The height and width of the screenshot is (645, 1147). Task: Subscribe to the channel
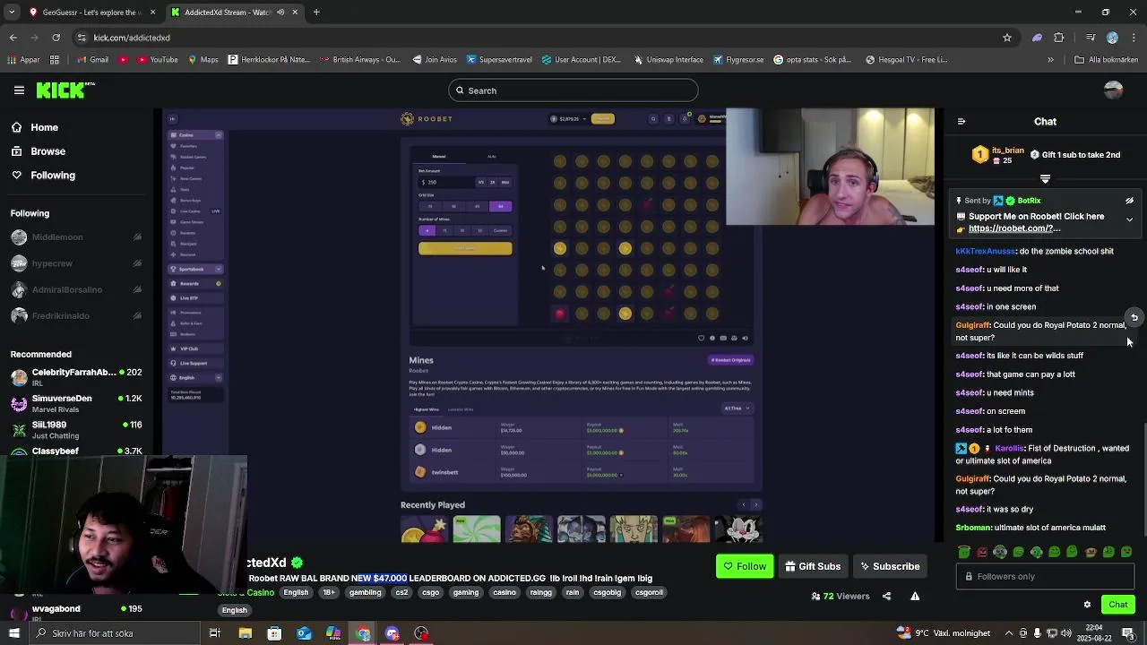(x=889, y=566)
